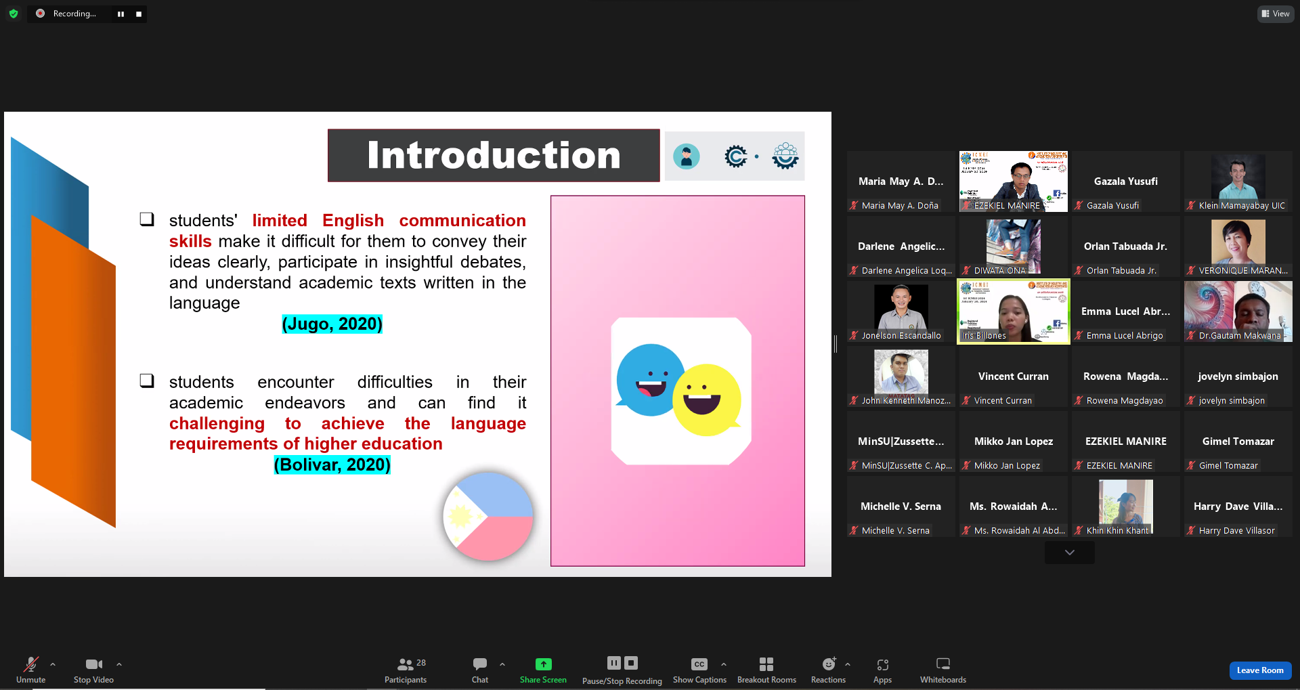
Task: Unmute the microphone
Action: click(31, 670)
